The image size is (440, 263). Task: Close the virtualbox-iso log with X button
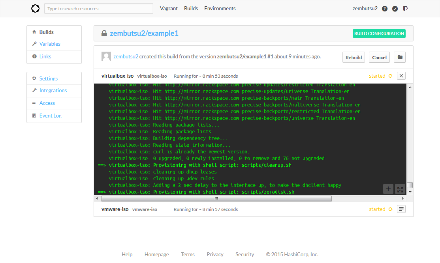click(x=401, y=76)
